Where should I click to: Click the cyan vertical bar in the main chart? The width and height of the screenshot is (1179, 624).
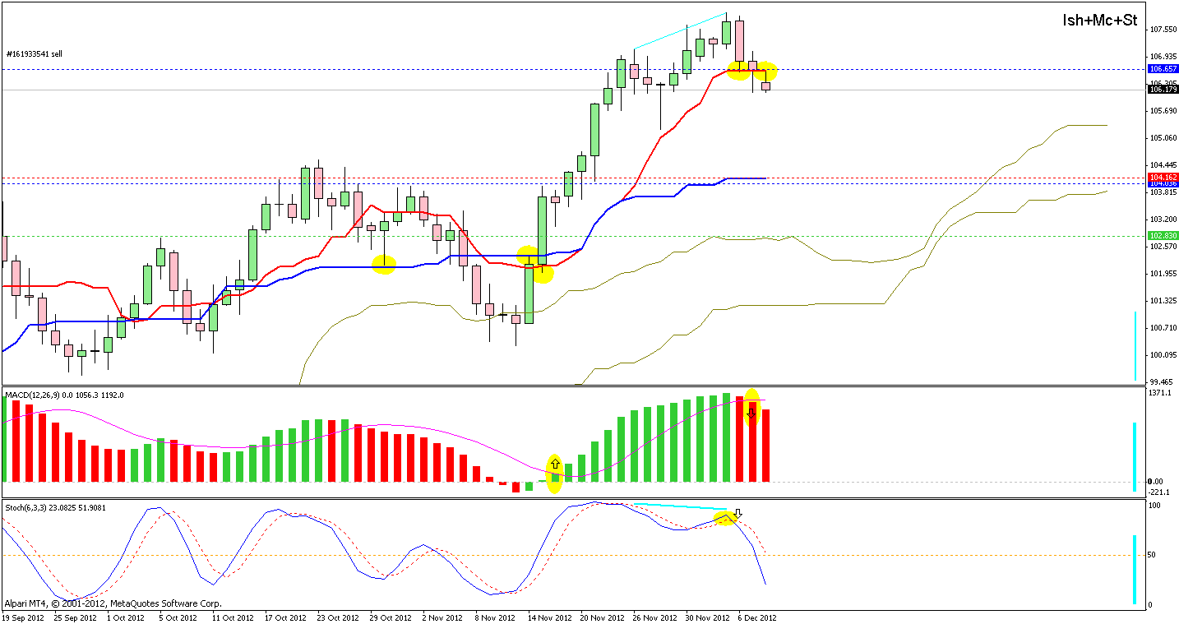(1135, 345)
